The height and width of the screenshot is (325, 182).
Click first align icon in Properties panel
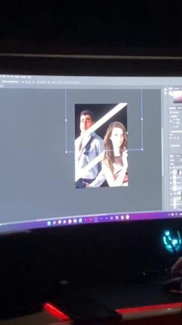point(171,138)
